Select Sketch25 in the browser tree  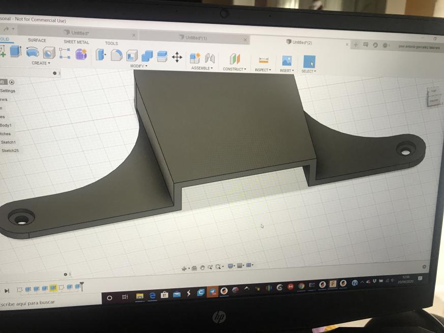pos(10,150)
